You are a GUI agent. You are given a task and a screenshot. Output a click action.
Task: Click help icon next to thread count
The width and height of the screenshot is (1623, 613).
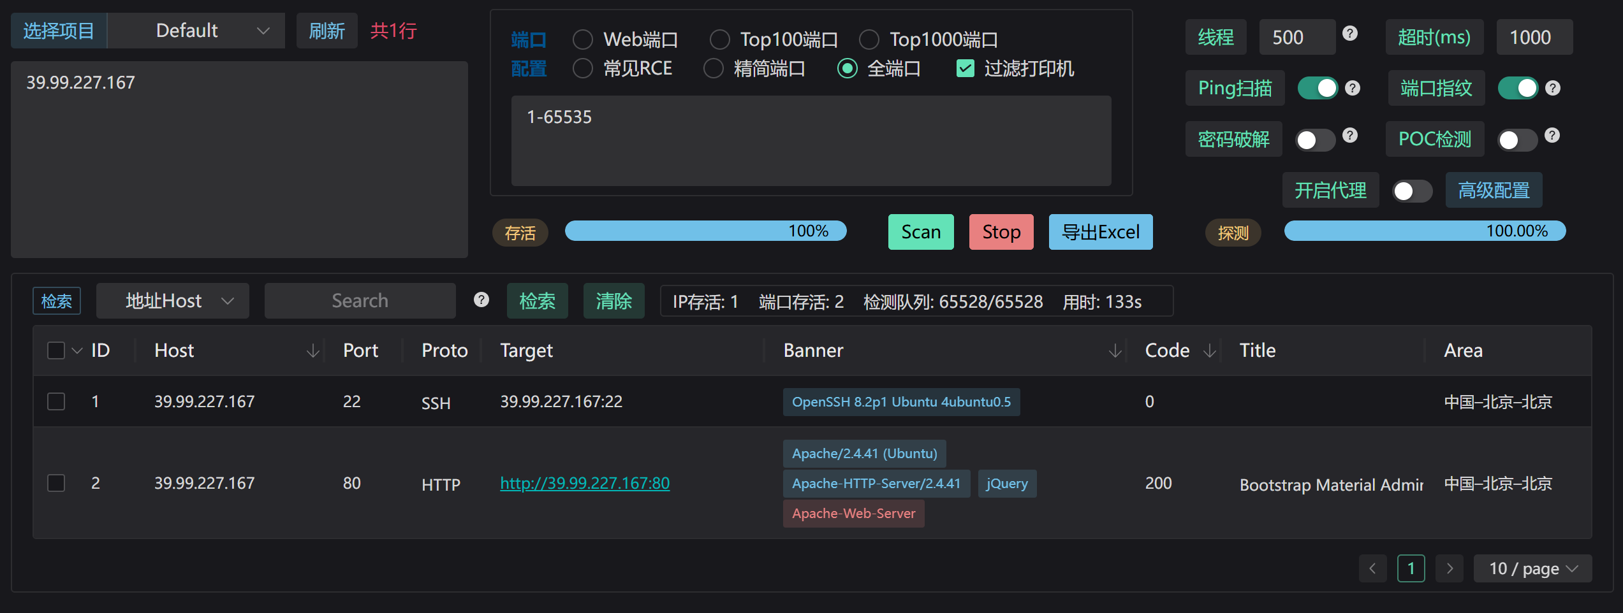1349,33
